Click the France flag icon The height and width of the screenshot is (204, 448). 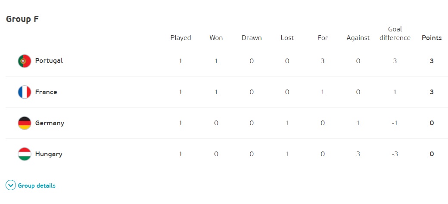[x=25, y=92]
